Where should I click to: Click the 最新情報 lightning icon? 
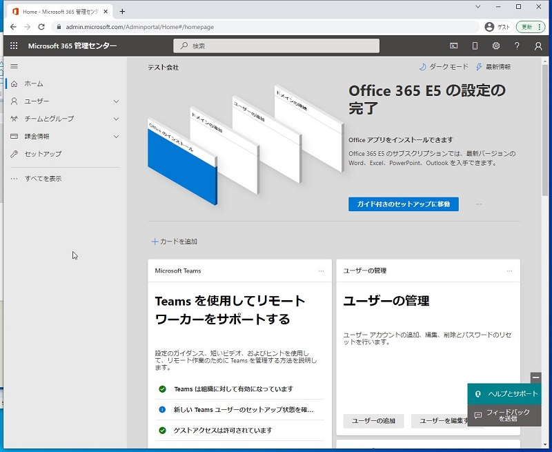(x=478, y=67)
